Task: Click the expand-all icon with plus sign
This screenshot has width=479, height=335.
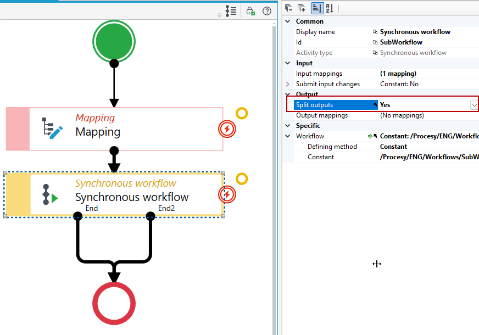Action: pyautogui.click(x=302, y=8)
